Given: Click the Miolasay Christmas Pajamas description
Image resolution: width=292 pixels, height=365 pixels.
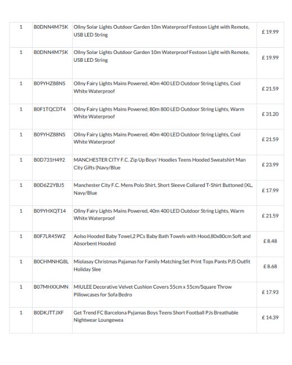Looking at the screenshot, I should 162,266.
